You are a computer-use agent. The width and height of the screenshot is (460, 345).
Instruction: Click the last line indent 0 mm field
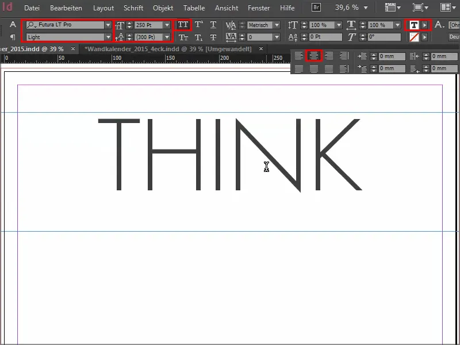tap(444, 68)
